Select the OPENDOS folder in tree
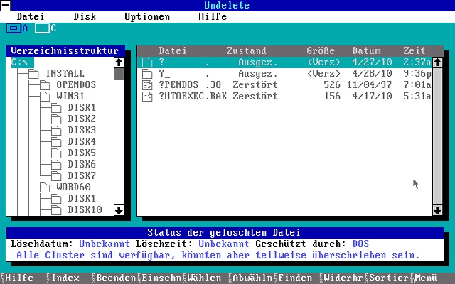Viewport: 455px width, 284px height. [x=76, y=84]
